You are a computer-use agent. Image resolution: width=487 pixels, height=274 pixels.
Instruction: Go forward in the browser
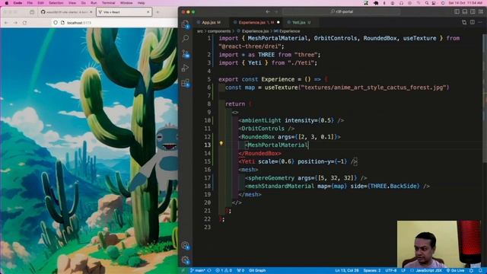[15, 23]
